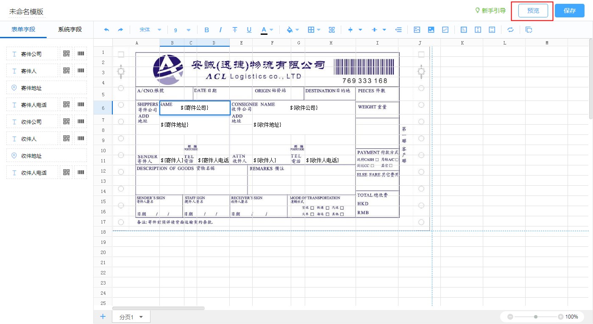The height and width of the screenshot is (324, 593).
Task: Click the blue 保存 save button
Action: click(569, 11)
